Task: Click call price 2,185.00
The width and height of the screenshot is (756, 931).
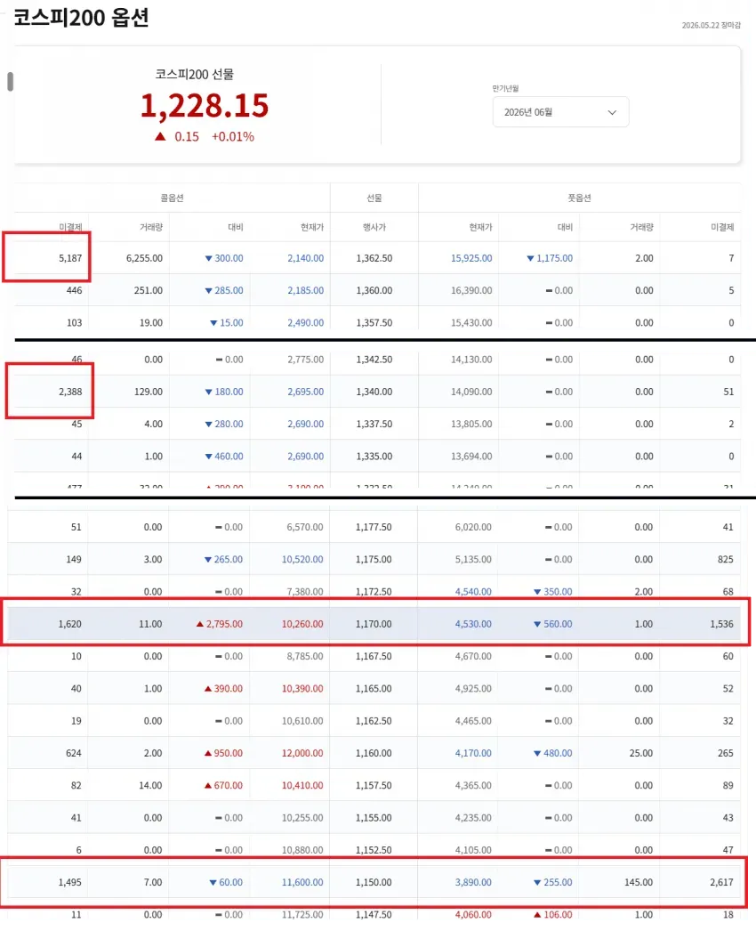Action: (x=306, y=290)
